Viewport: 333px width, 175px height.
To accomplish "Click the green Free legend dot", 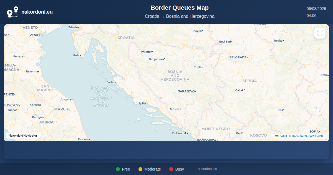I will [118, 169].
